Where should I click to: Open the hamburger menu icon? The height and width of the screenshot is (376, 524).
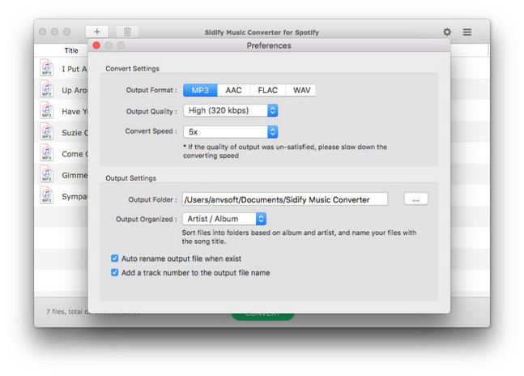pyautogui.click(x=467, y=32)
